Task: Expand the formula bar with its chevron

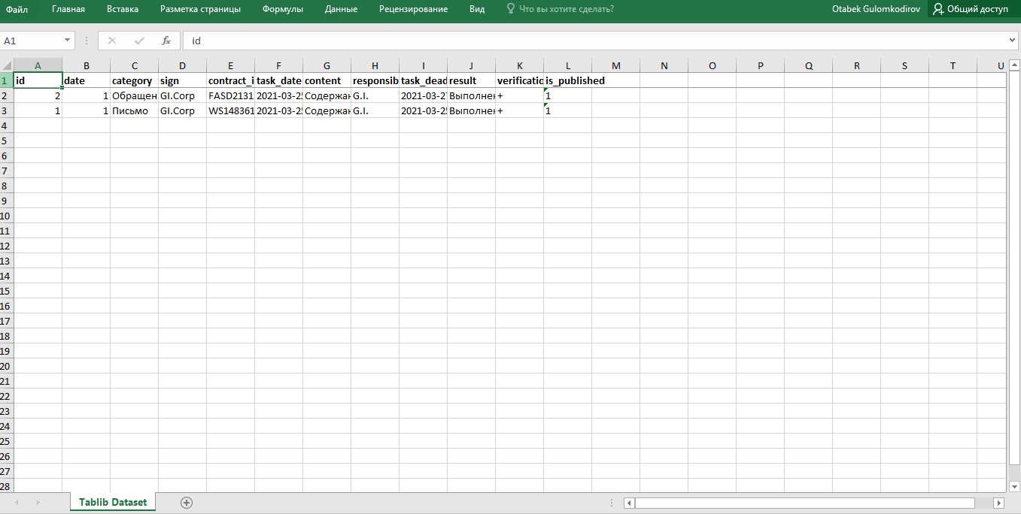Action: tap(1012, 41)
